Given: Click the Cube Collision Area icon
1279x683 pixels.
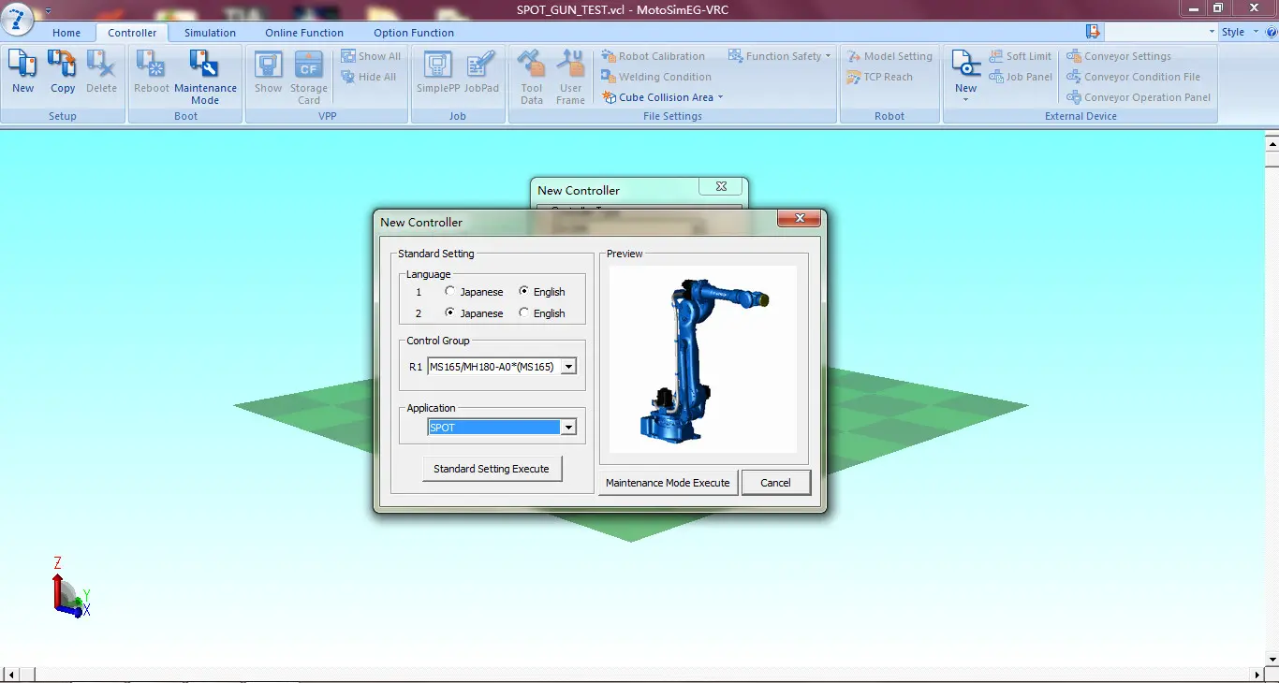Looking at the screenshot, I should click(610, 97).
